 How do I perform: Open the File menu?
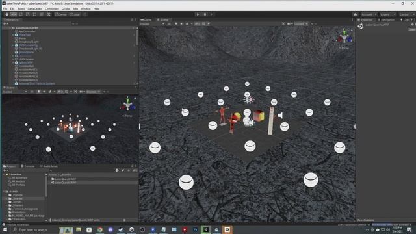click(x=5, y=8)
